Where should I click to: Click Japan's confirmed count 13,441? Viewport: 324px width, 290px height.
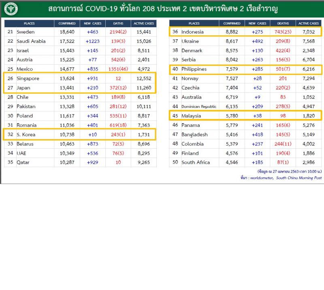(x=67, y=88)
